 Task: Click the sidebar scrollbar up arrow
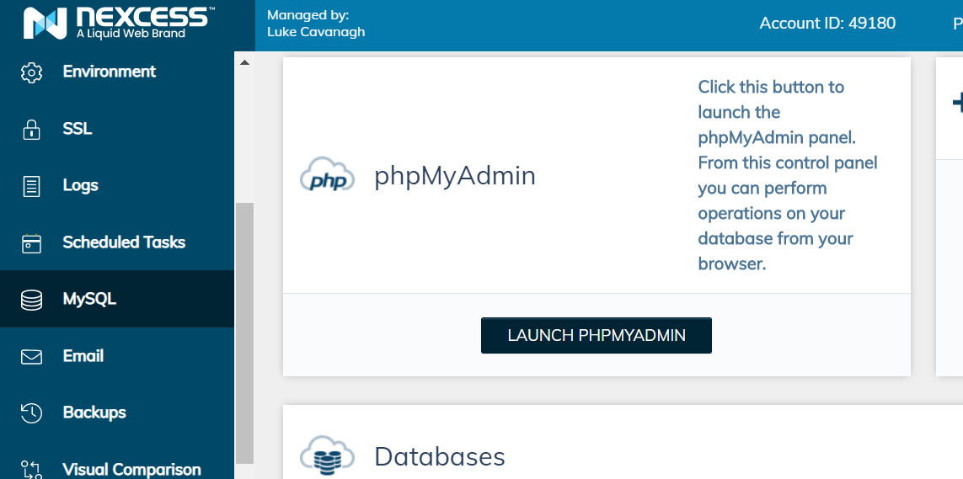[244, 62]
